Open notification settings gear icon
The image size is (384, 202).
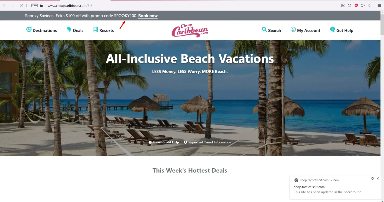pos(372,178)
